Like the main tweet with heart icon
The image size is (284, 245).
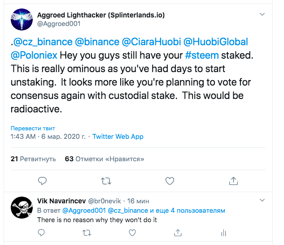coord(170,181)
